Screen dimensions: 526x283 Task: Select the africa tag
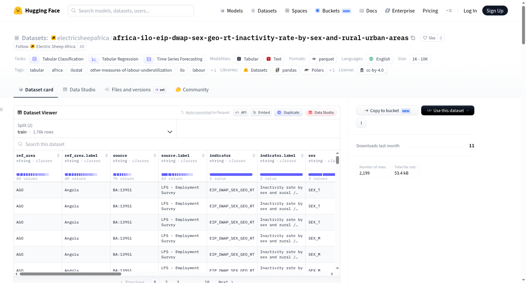(57, 70)
